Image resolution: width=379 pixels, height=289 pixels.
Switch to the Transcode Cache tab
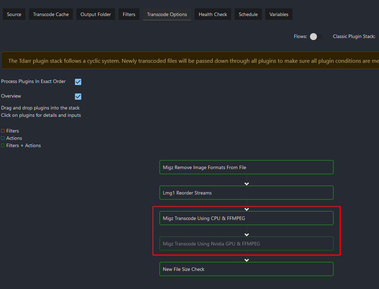pos(51,14)
